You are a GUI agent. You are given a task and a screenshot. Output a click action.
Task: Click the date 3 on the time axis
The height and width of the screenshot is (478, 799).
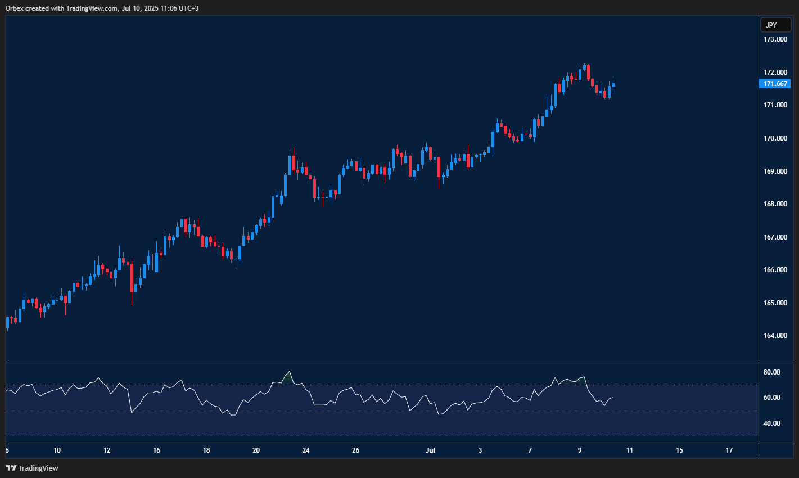480,450
